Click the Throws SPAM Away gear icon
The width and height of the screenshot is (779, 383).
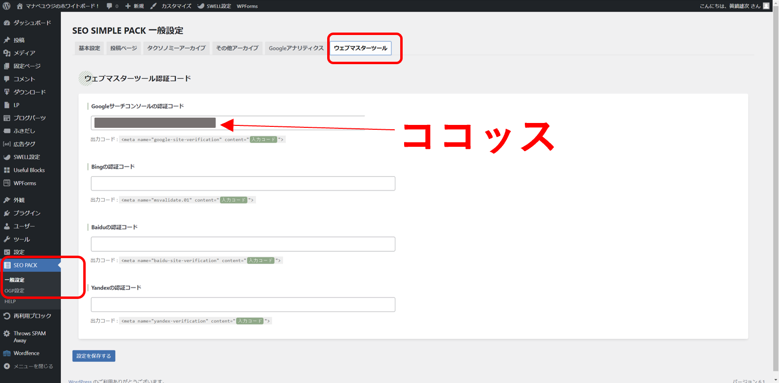point(7,333)
